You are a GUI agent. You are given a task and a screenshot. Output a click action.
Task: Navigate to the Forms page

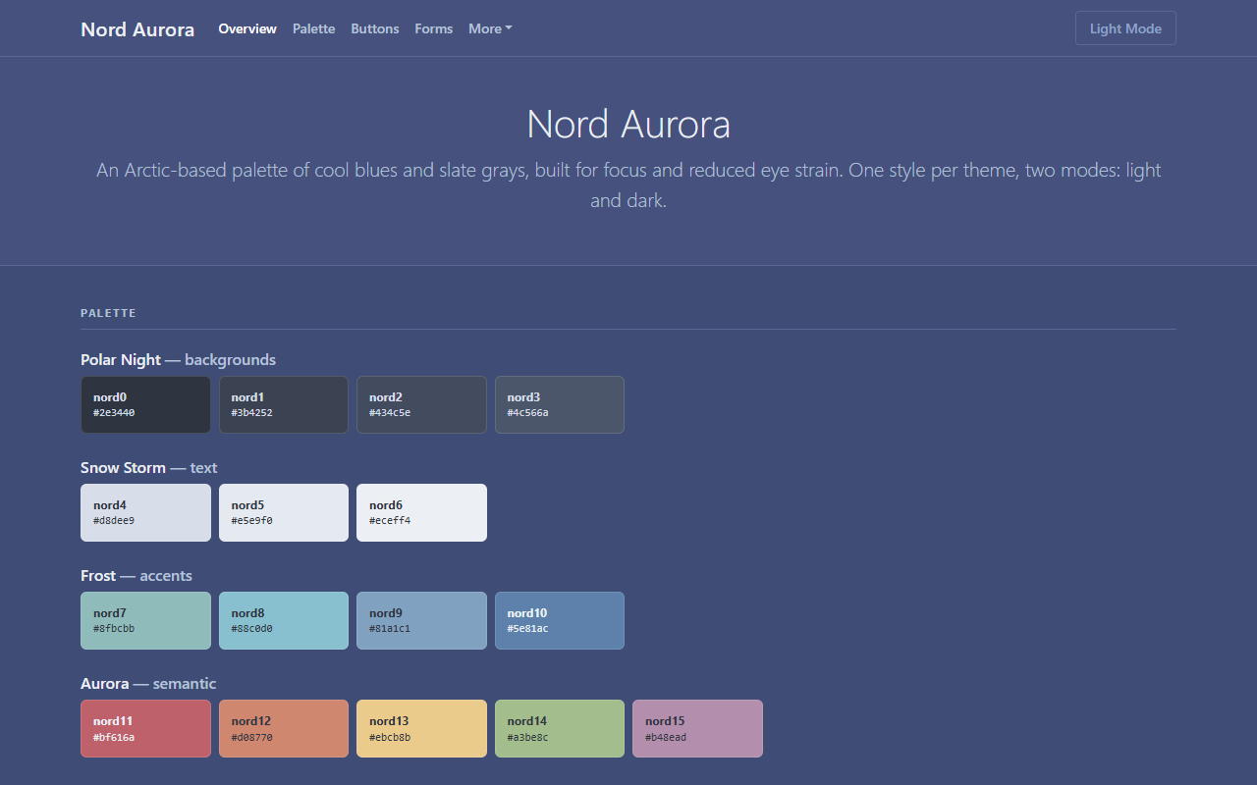coord(434,28)
